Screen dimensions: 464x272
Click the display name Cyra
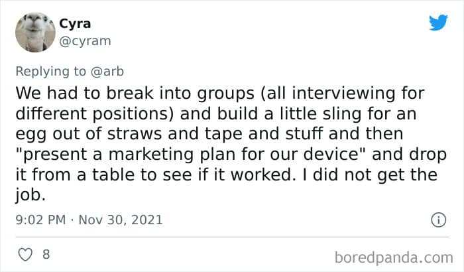(x=75, y=23)
